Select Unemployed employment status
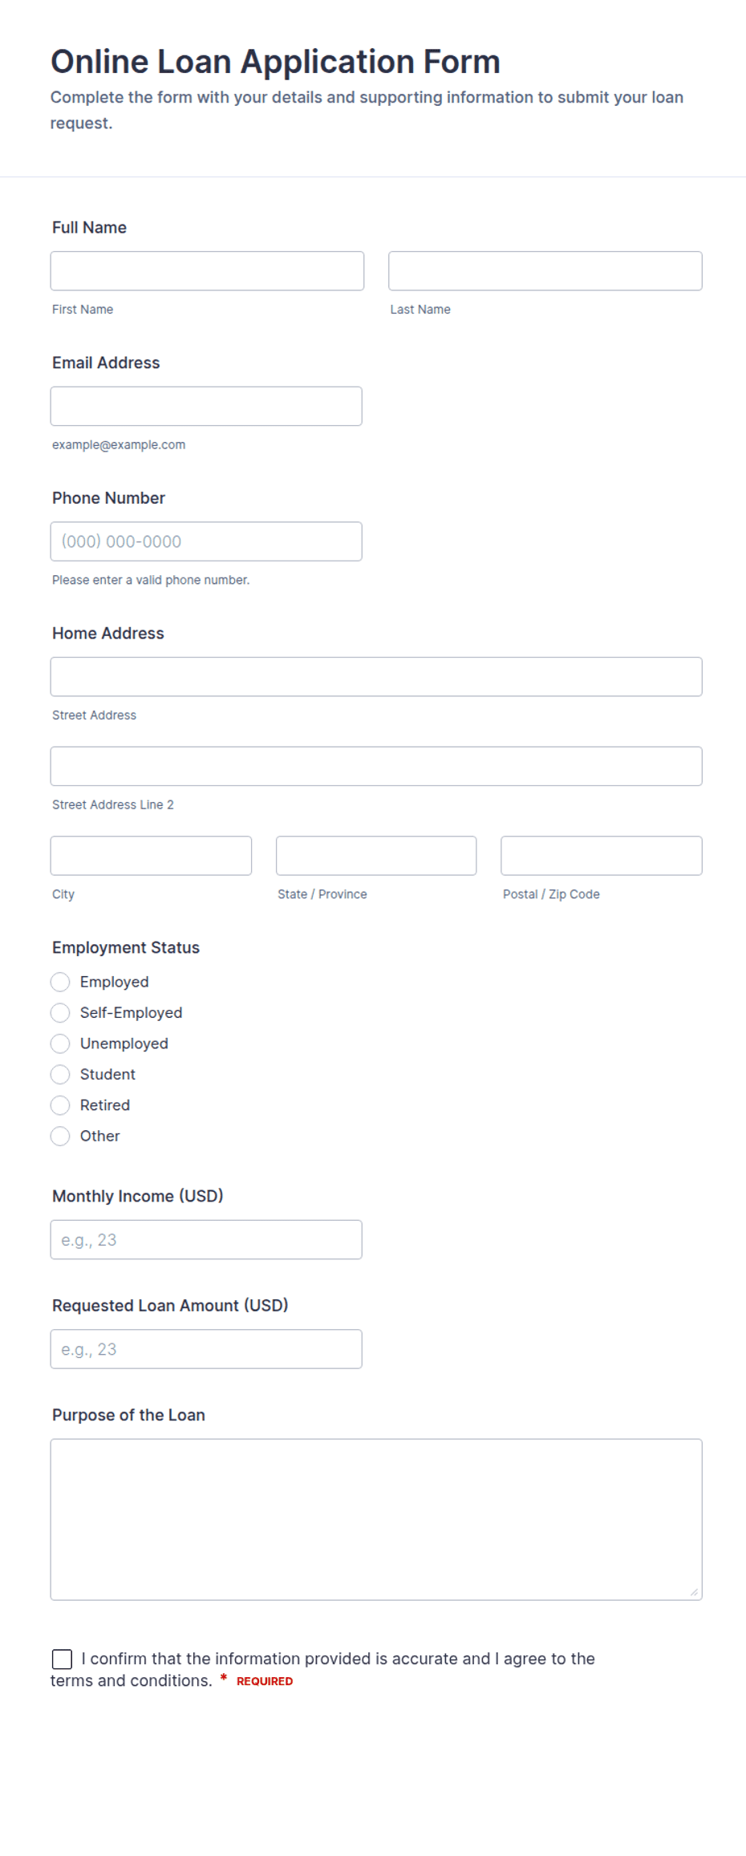The image size is (746, 1856). [x=60, y=1044]
